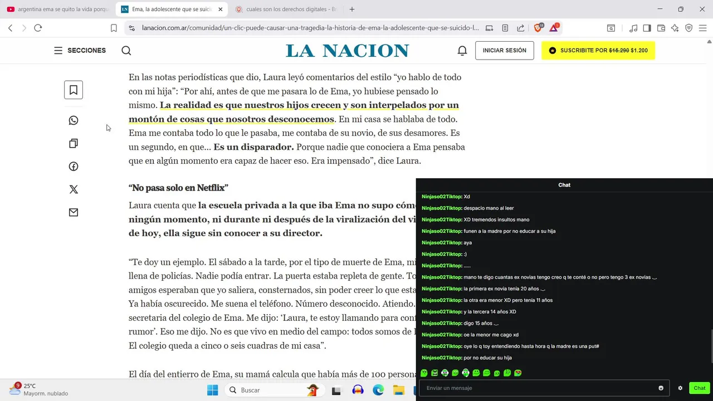Image resolution: width=713 pixels, height=401 pixels.
Task: View site settings icon left of URL
Action: (131, 28)
